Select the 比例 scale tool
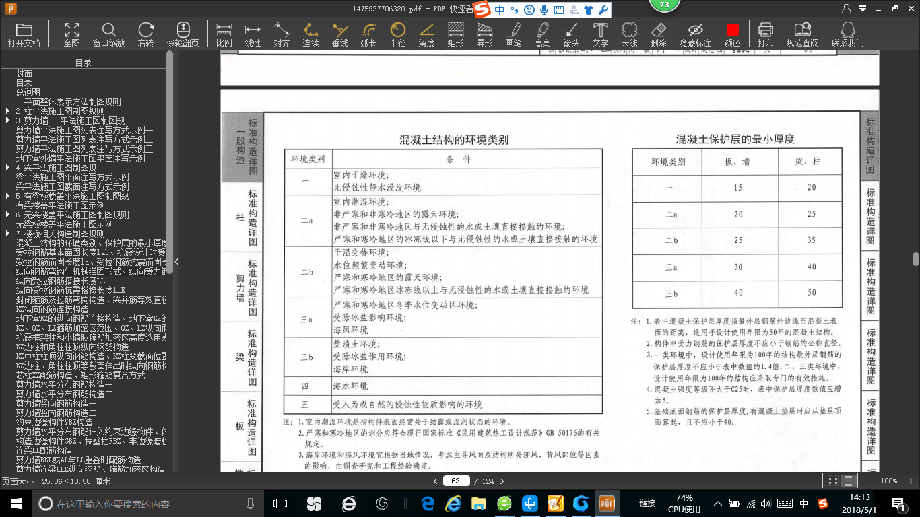The image size is (920, 517). pyautogui.click(x=224, y=34)
